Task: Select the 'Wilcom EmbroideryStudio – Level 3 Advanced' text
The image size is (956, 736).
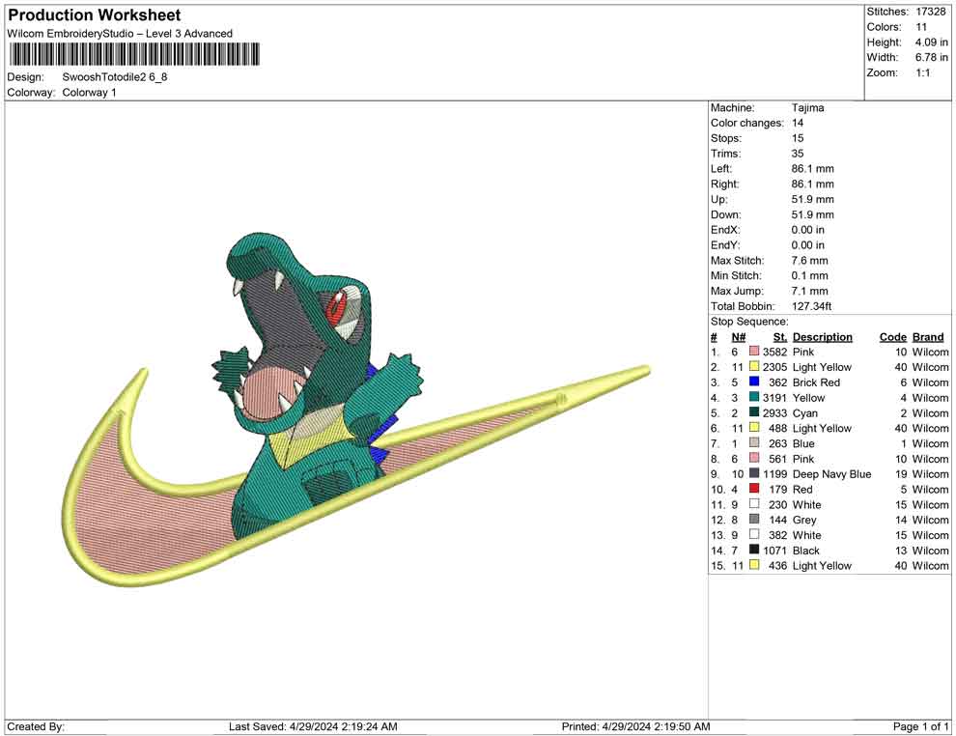Action: tap(120, 34)
